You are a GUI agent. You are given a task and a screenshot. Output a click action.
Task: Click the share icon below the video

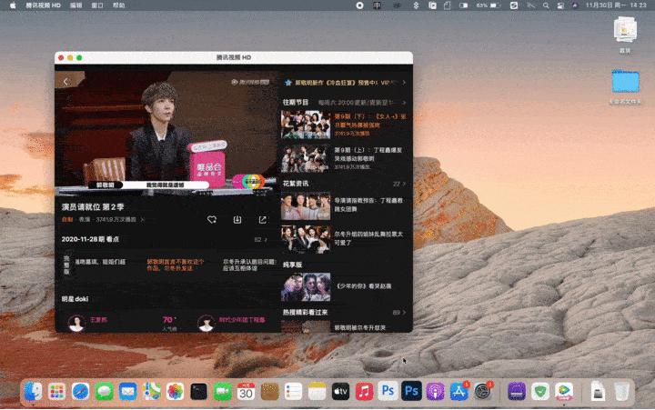[262, 220]
